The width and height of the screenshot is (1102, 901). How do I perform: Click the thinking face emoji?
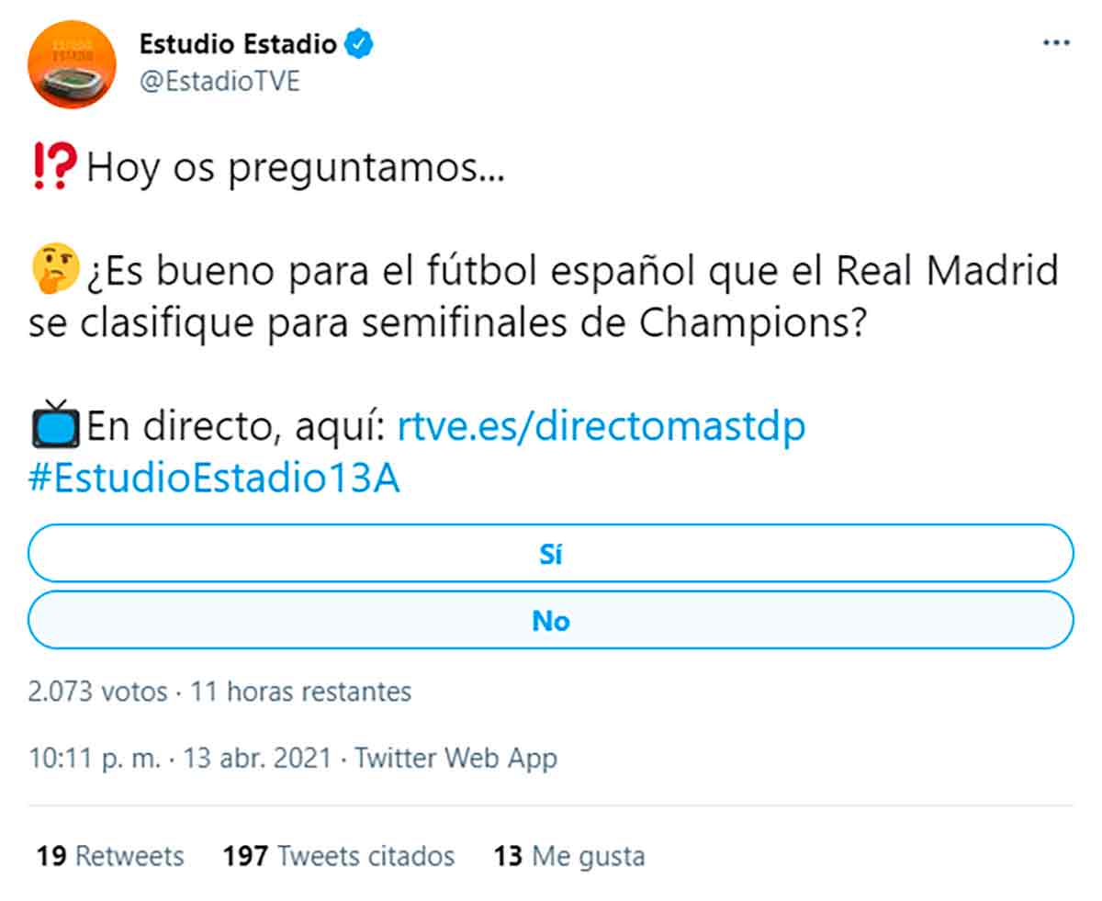51,273
